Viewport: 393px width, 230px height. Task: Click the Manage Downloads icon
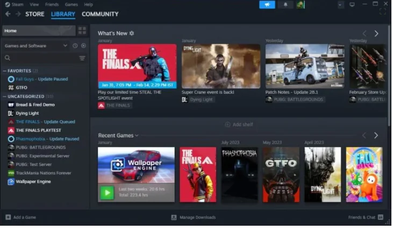[174, 218]
